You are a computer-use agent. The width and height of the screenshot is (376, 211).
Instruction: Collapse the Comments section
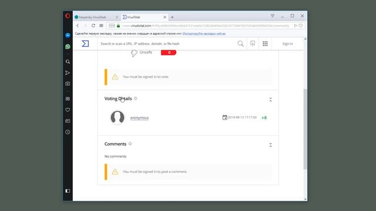(x=270, y=145)
